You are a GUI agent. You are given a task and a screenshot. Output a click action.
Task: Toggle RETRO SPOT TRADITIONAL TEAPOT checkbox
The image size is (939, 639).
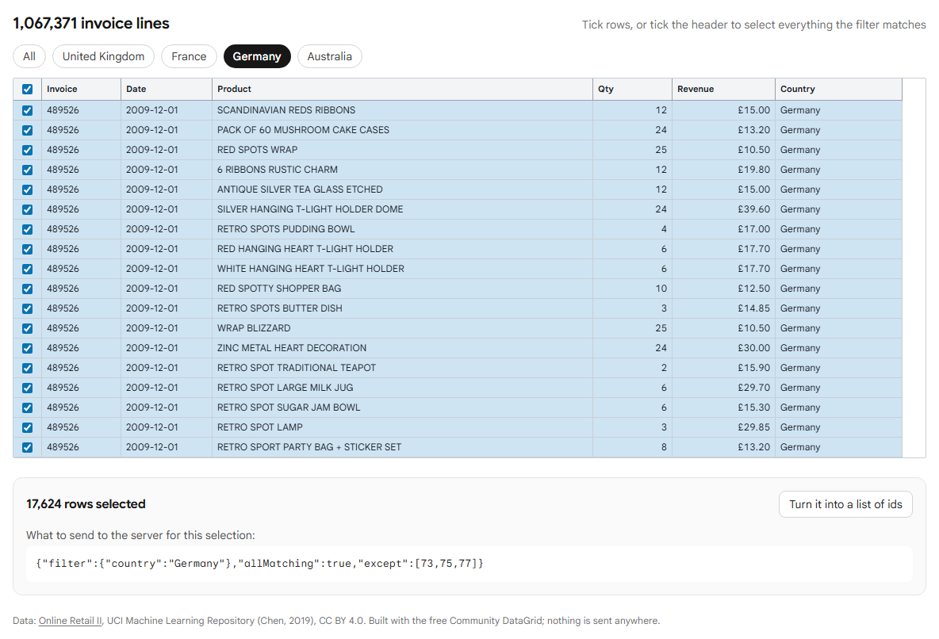click(27, 368)
